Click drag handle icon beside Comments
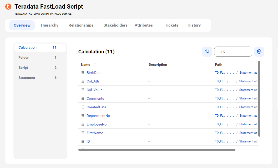Image resolution: width=278 pixels, height=168 pixels. (82, 98)
